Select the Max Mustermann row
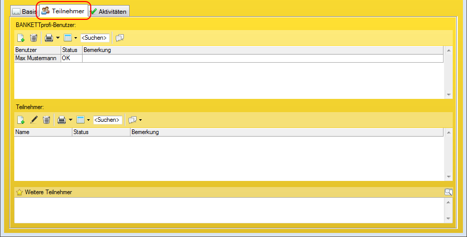This screenshot has width=467, height=237. tap(38, 58)
